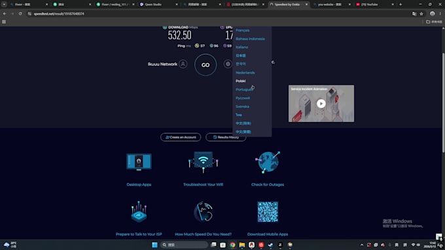Open Chrome from the taskbar
445x250 pixels.
pyautogui.click(x=232, y=245)
